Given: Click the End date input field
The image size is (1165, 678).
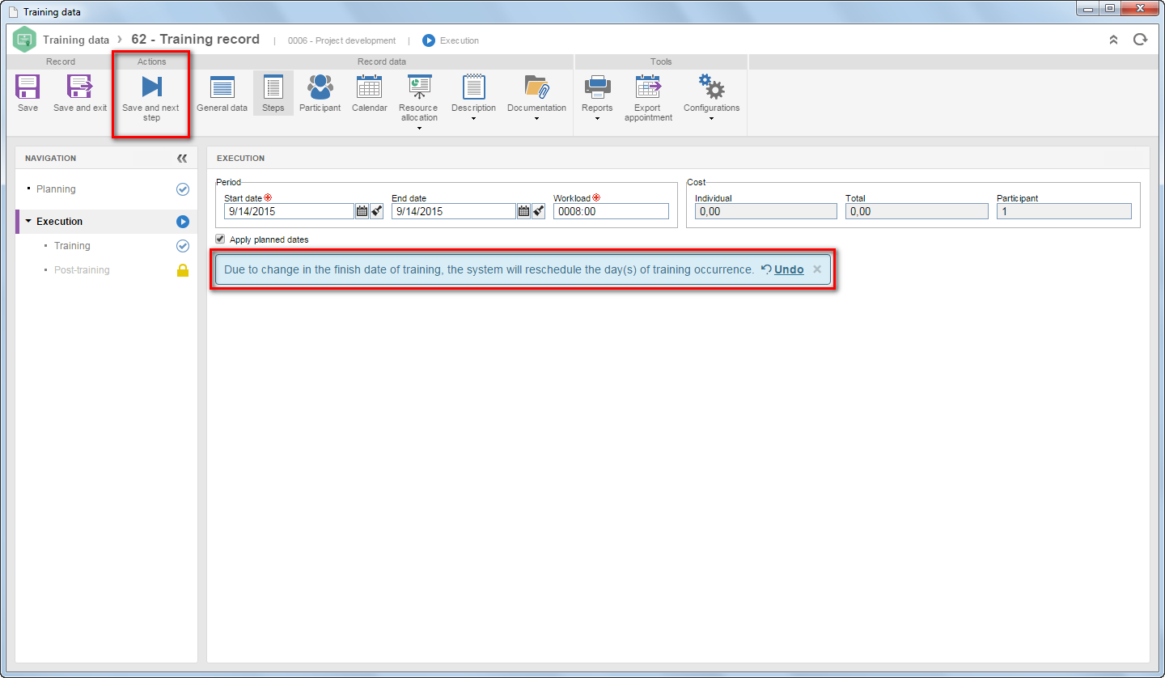Looking at the screenshot, I should pos(454,211).
